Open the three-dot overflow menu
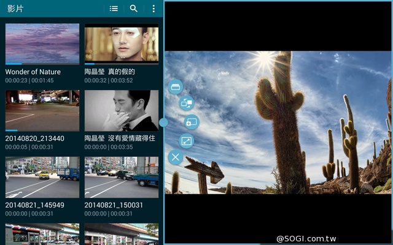Viewport: 393px width, 245px height. (x=154, y=9)
